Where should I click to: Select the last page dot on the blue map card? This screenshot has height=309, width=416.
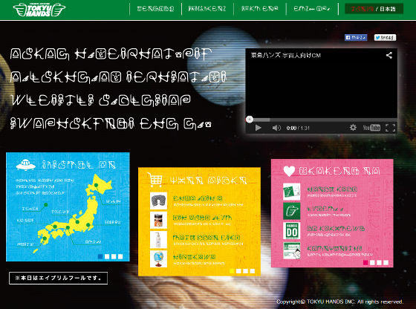tap(120, 256)
